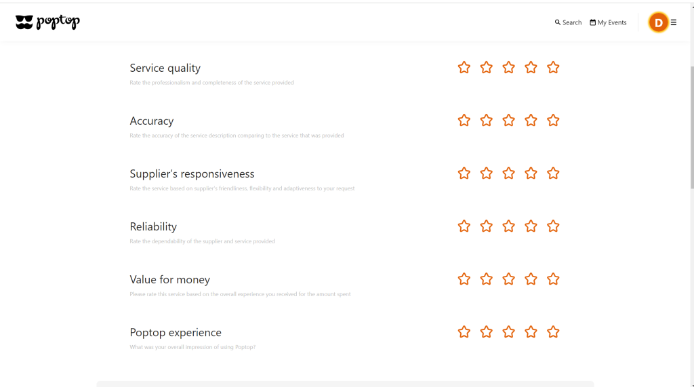Give Value for money five stars
Image resolution: width=694 pixels, height=387 pixels.
[553, 279]
